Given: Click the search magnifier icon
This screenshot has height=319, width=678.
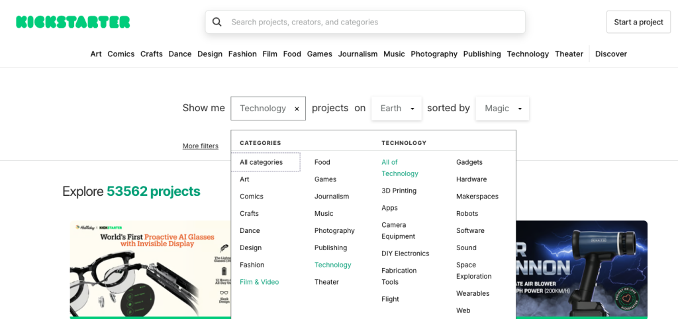Looking at the screenshot, I should coord(217,22).
